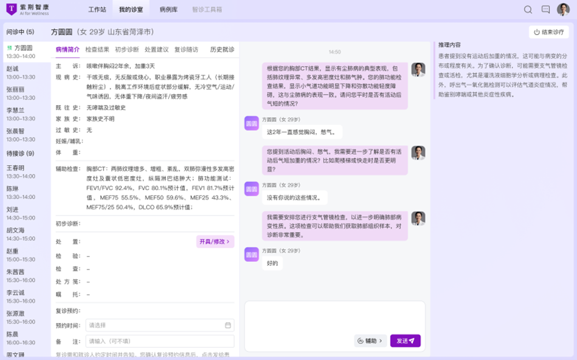This screenshot has width=577, height=360.
Task: Open the messages chat bubble icon
Action: click(545, 10)
